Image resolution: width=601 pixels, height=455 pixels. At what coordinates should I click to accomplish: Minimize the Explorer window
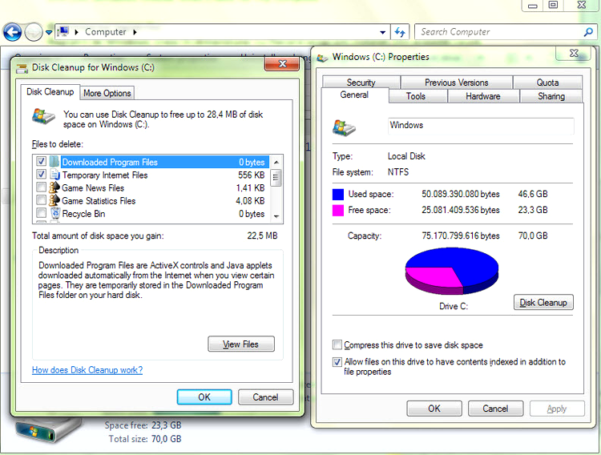[x=532, y=6]
